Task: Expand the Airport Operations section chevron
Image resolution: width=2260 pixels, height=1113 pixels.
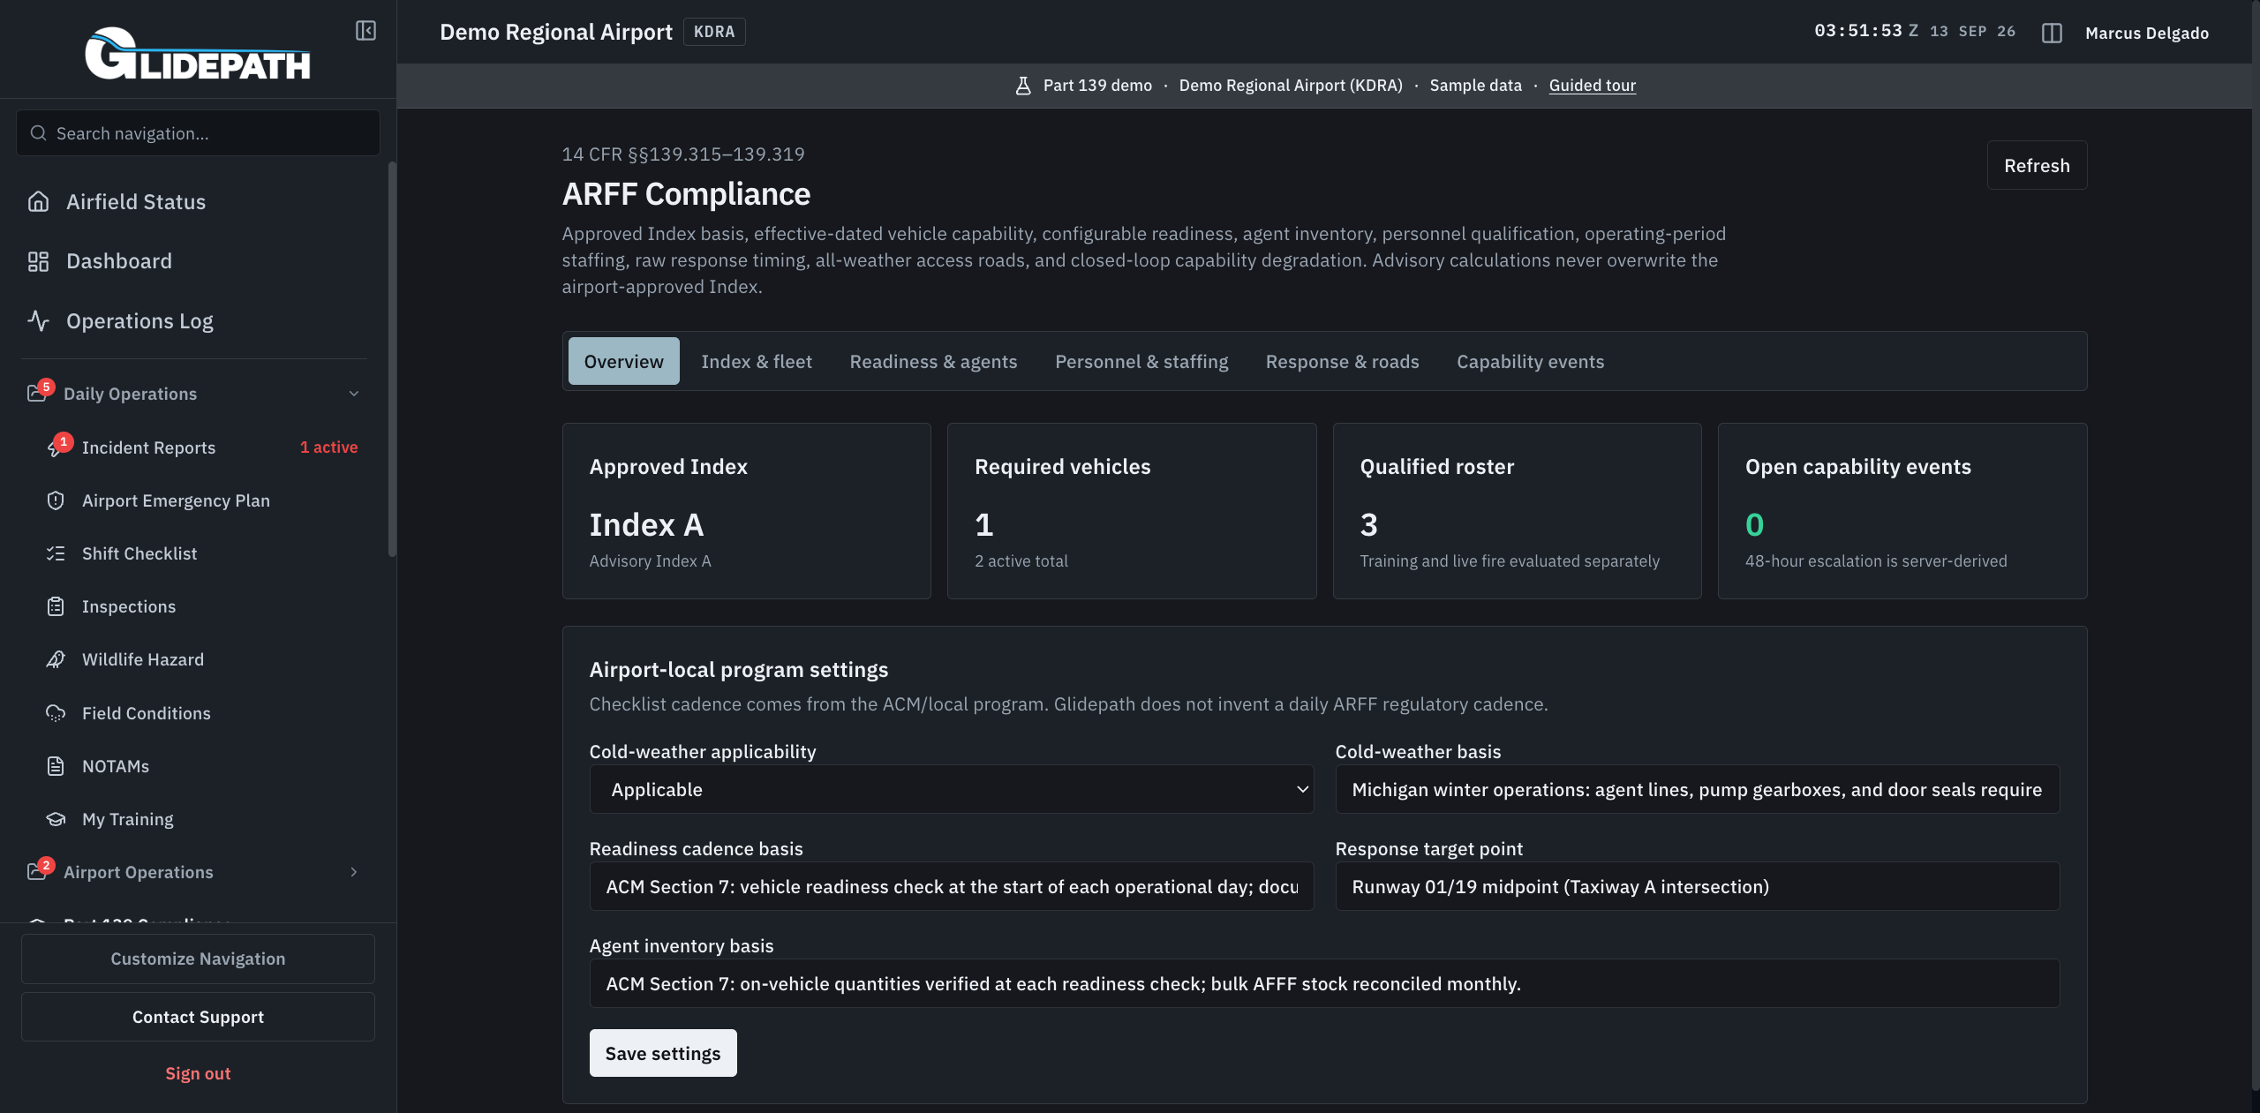Action: coord(354,872)
